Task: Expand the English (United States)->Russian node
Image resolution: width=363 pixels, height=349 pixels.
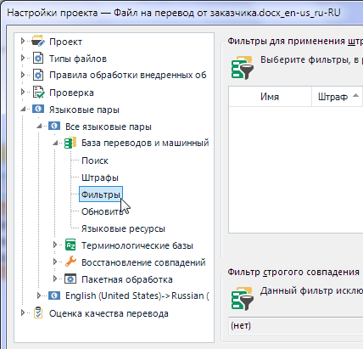Action: (x=39, y=296)
